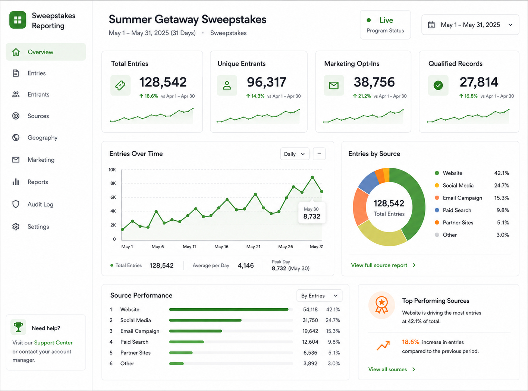Click the Entrants people icon in sidebar
This screenshot has width=528, height=391.
16,94
